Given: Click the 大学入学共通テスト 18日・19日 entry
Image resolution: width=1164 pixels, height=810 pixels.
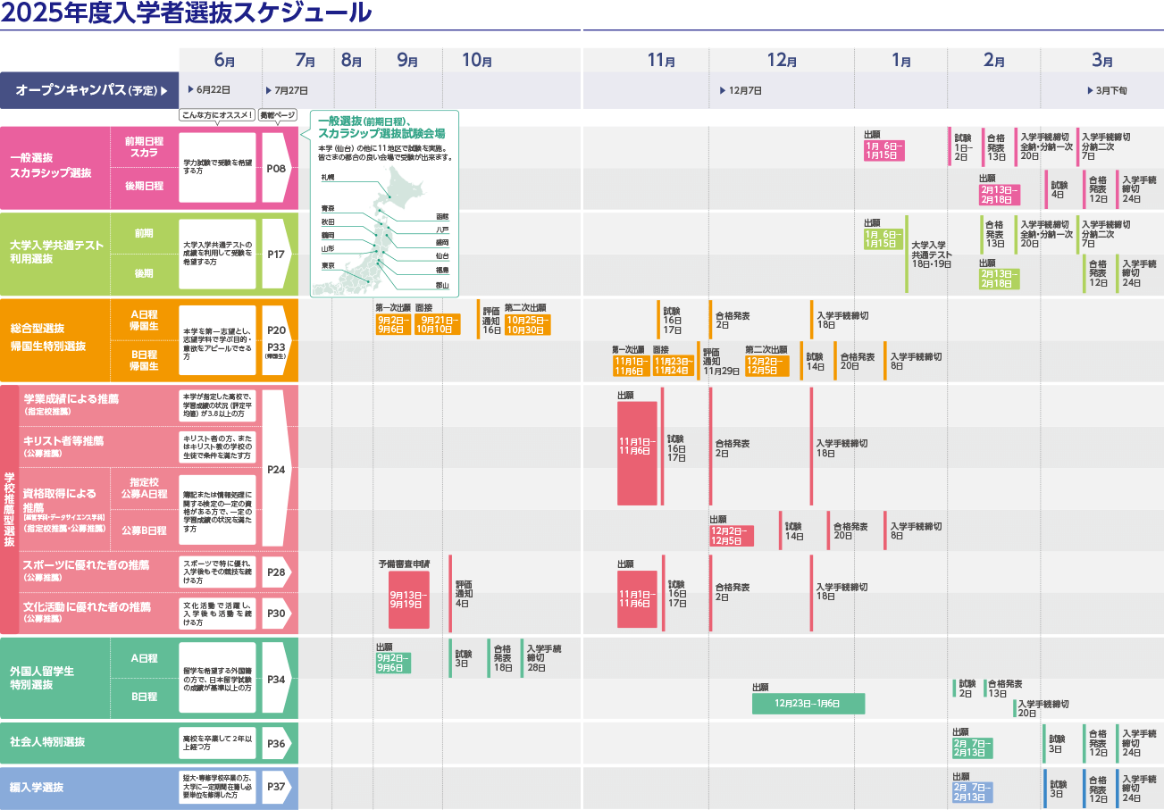Looking at the screenshot, I should (x=932, y=254).
